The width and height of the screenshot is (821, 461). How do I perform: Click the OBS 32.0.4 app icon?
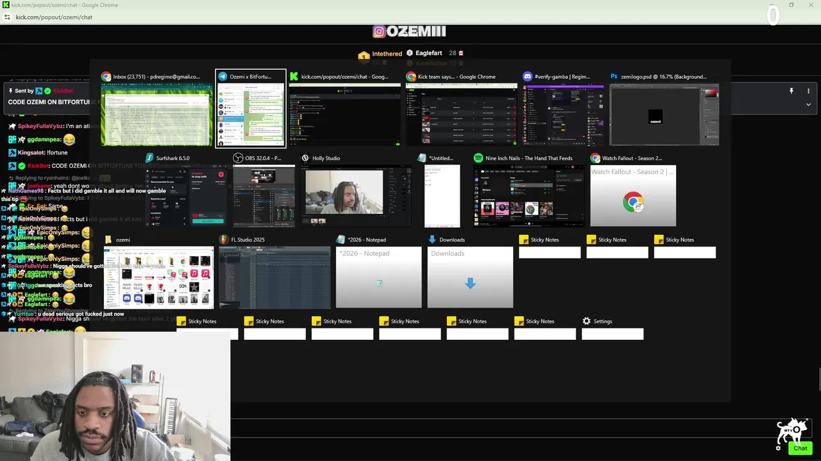click(238, 158)
